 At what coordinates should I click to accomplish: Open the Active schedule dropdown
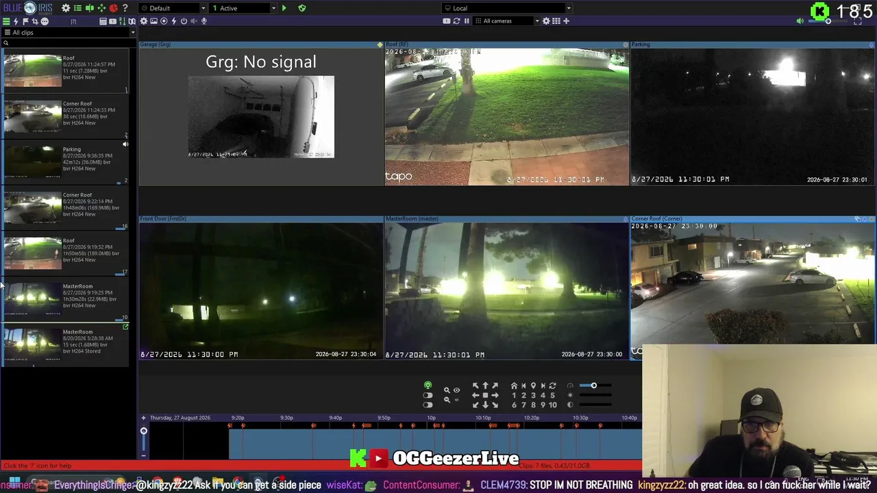243,8
